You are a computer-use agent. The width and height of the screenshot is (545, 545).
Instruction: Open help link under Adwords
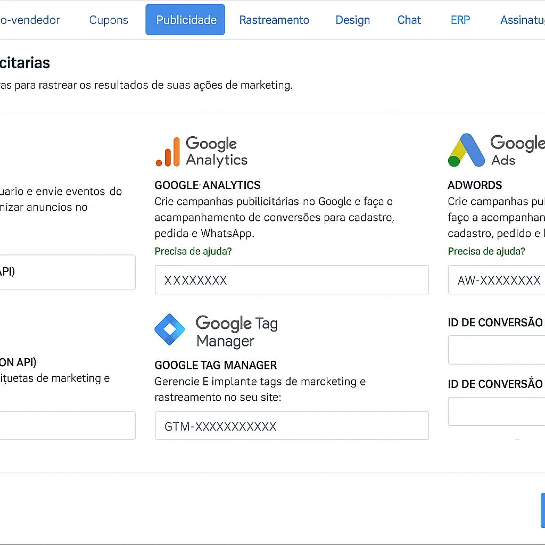486,251
